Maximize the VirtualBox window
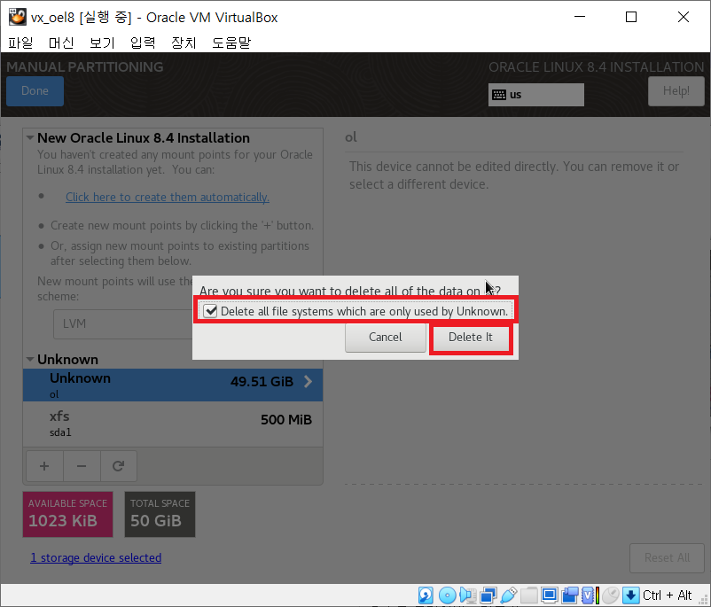Screen dimensions: 711x607 tap(631, 17)
